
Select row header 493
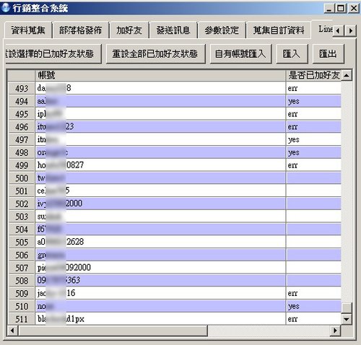pos(22,88)
